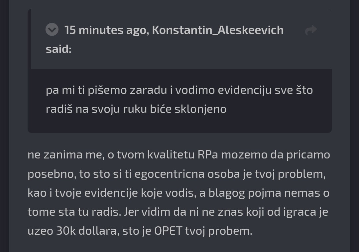Collapse the quote with the chevron icon
The height and width of the screenshot is (252, 359).
click(52, 30)
